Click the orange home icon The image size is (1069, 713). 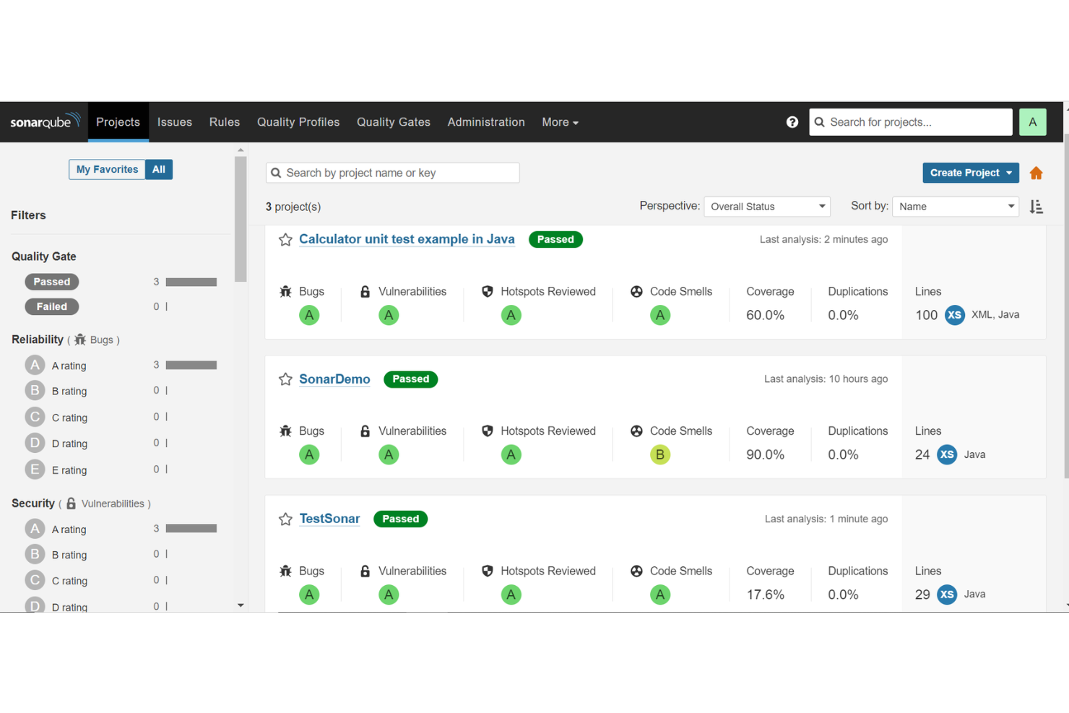1036,173
